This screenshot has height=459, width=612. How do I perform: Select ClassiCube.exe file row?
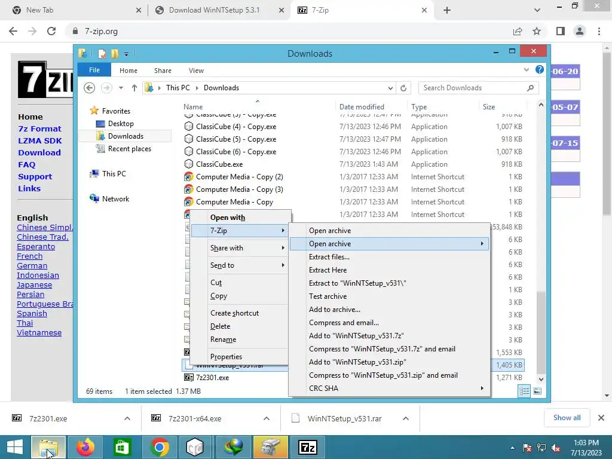(x=353, y=164)
